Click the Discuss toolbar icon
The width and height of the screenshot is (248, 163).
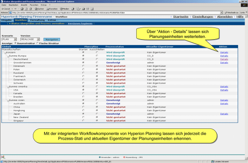coord(92,9)
